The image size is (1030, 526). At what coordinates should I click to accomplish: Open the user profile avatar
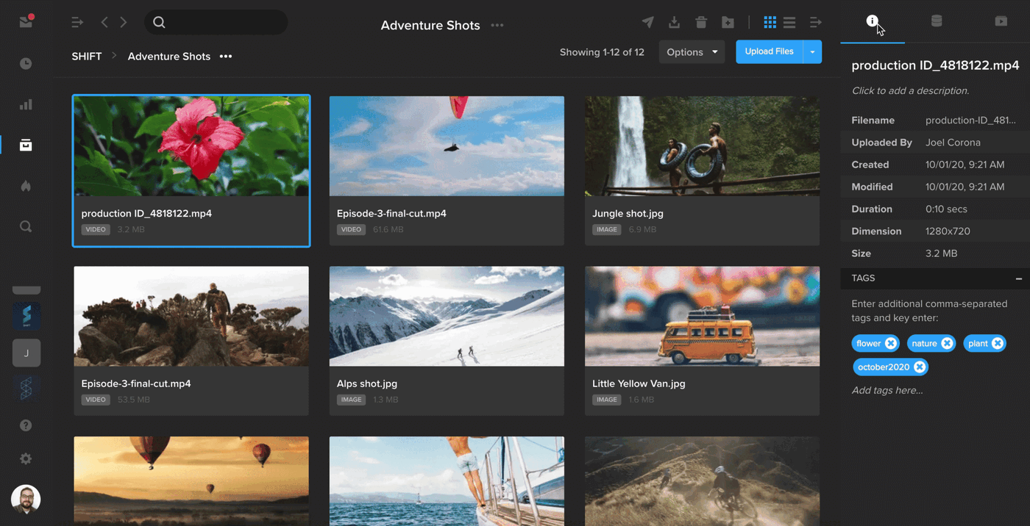(x=26, y=500)
